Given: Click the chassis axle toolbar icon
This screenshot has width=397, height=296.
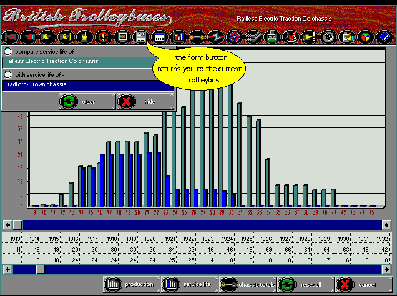Looking at the screenshot, I should 197,37.
